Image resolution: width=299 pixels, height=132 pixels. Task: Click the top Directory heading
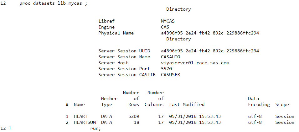click(178, 9)
